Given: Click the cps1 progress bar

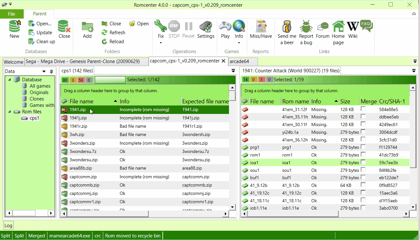Looking at the screenshot, I should pyautogui.click(x=110, y=80).
